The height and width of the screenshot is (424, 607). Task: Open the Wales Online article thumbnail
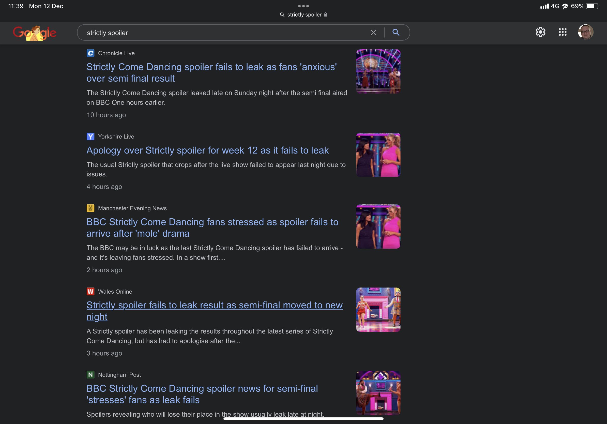(x=378, y=310)
